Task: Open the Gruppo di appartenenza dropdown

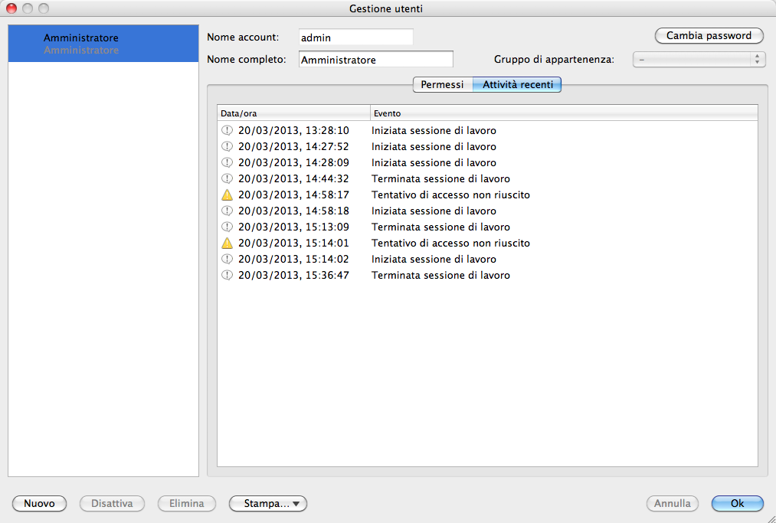Action: [x=698, y=60]
